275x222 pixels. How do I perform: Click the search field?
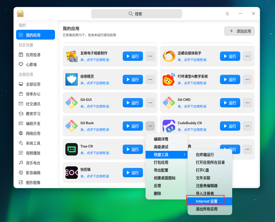pyautogui.click(x=137, y=14)
